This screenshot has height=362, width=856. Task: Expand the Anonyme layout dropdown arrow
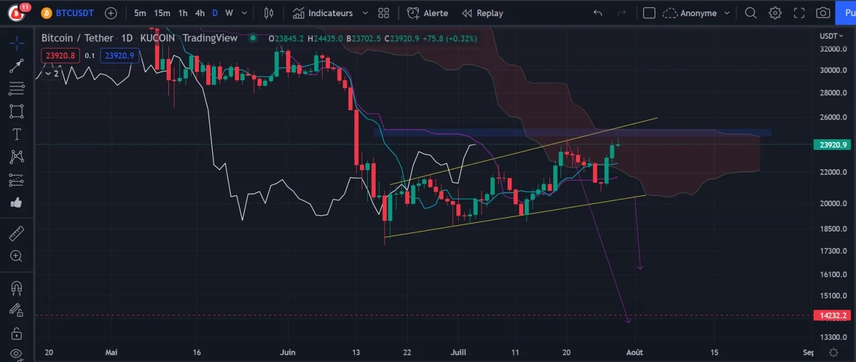(x=727, y=13)
